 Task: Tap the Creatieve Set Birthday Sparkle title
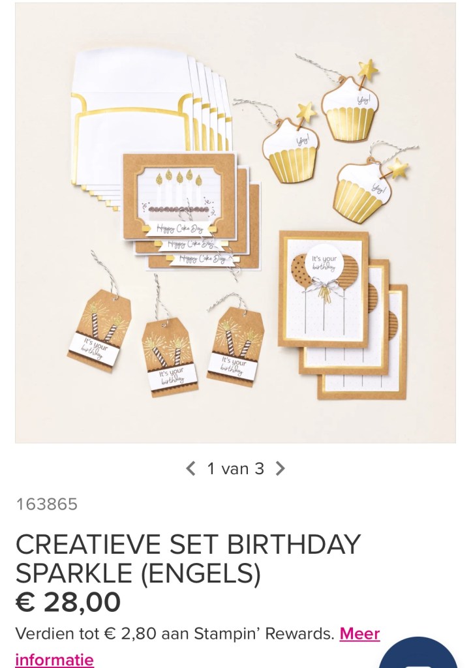coord(189,558)
